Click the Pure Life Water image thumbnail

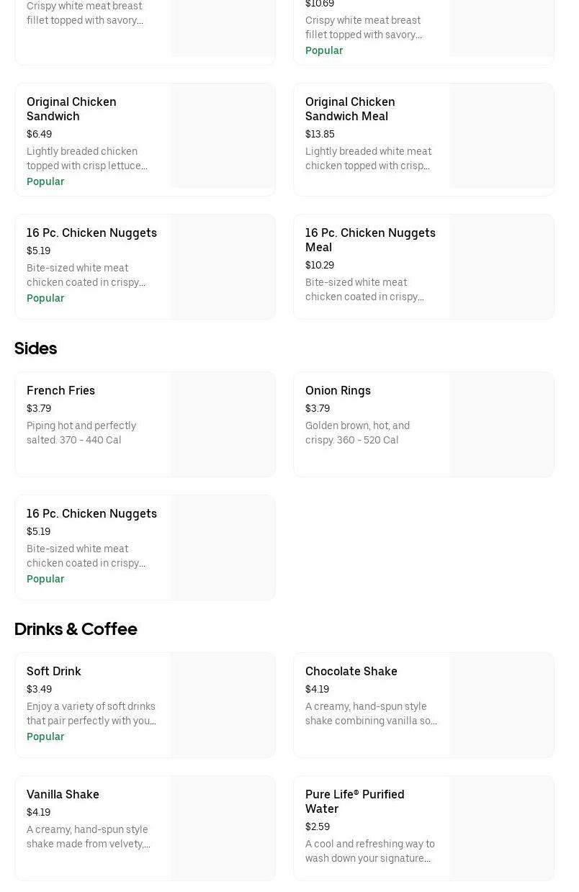(501, 828)
